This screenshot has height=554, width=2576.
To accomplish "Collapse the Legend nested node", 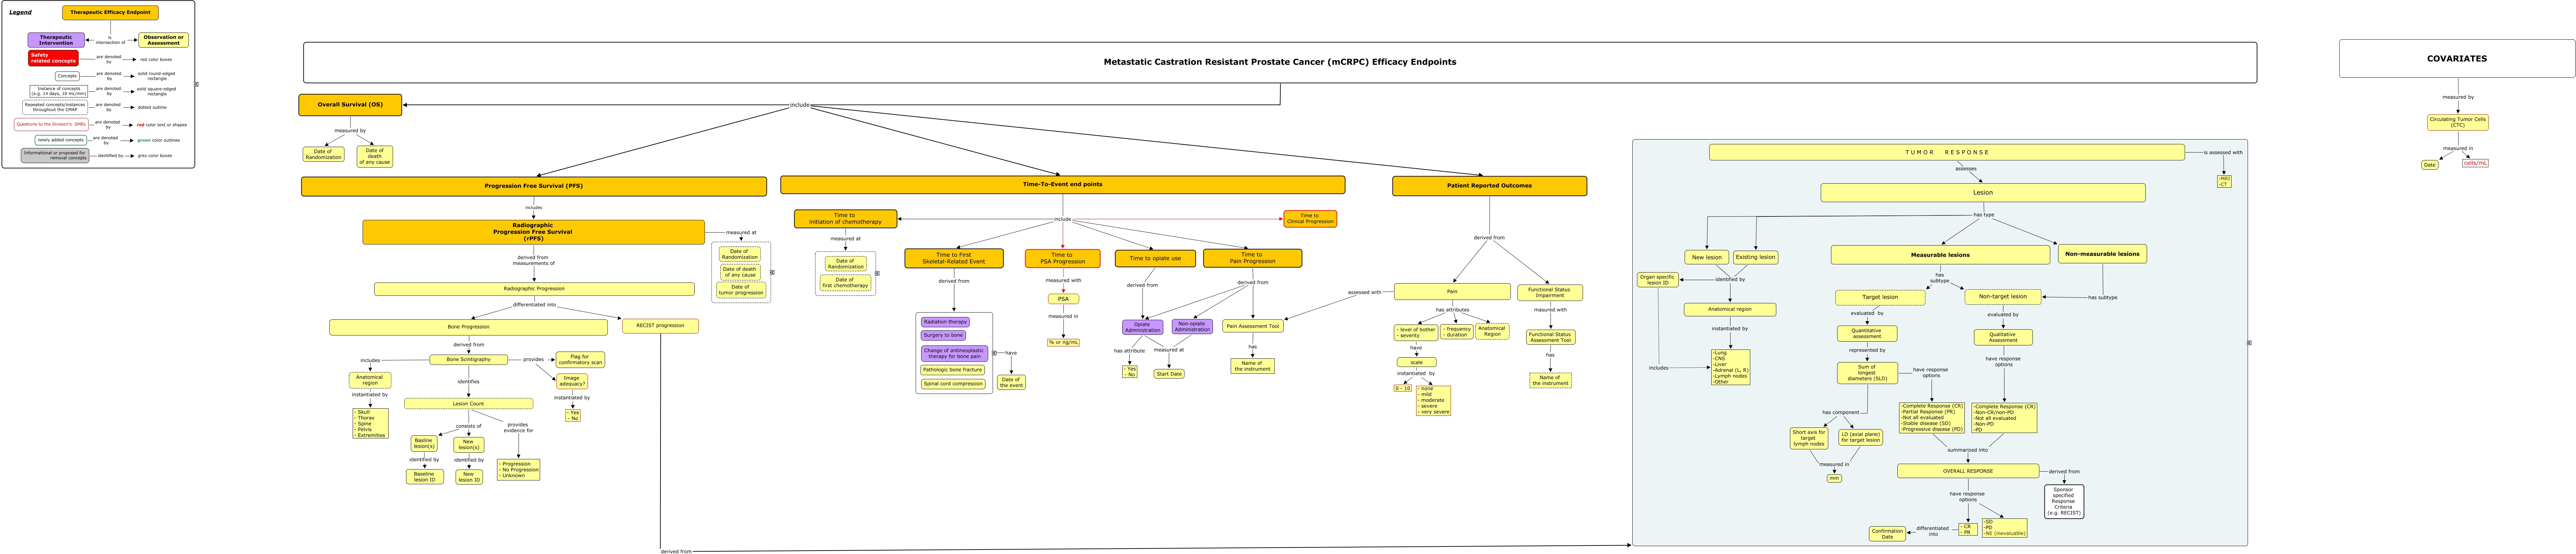I will point(196,84).
